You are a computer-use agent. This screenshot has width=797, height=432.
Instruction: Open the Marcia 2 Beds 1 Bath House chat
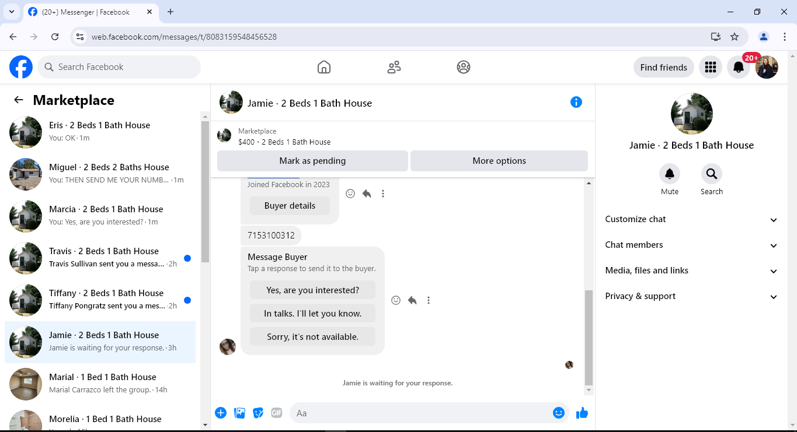coord(100,216)
